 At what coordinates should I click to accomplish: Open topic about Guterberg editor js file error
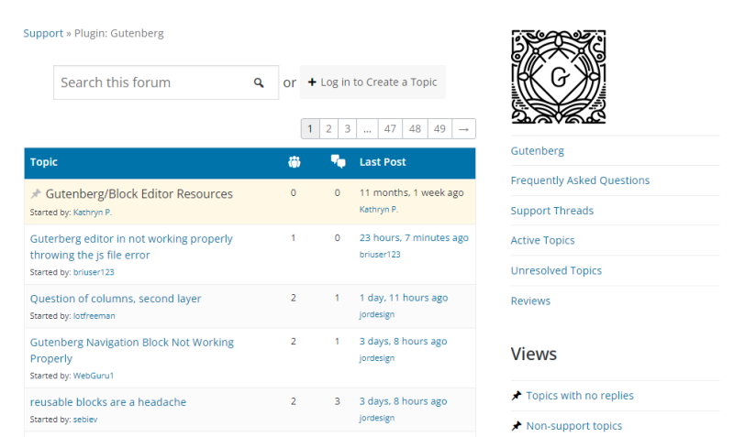(131, 246)
